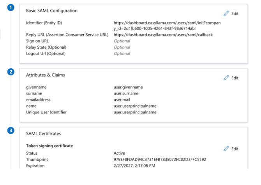Click the Edit label for SAML Certificates
Screen dimensions: 261x185
coord(235,149)
